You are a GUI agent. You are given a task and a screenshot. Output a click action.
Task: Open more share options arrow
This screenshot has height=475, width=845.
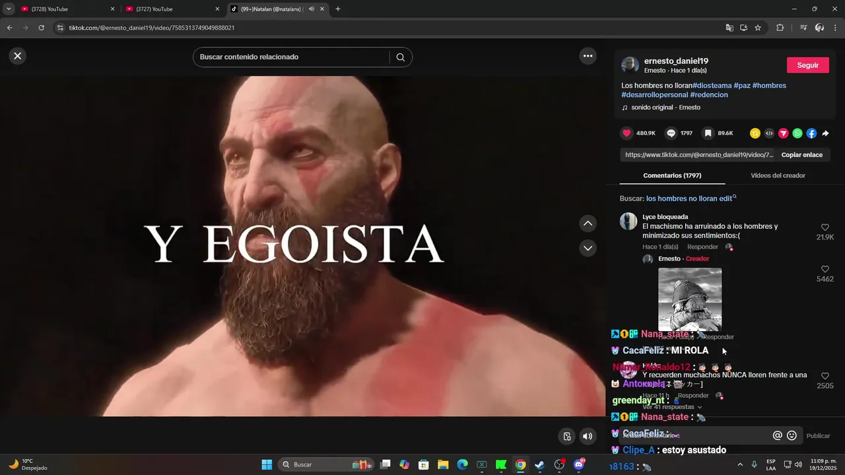tap(825, 133)
